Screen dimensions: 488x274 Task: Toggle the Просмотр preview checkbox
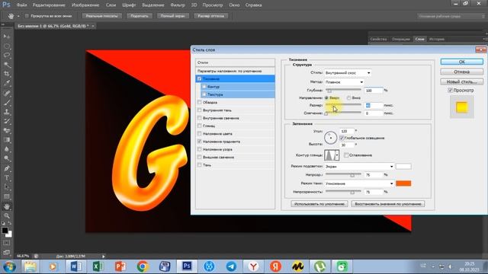(450, 90)
